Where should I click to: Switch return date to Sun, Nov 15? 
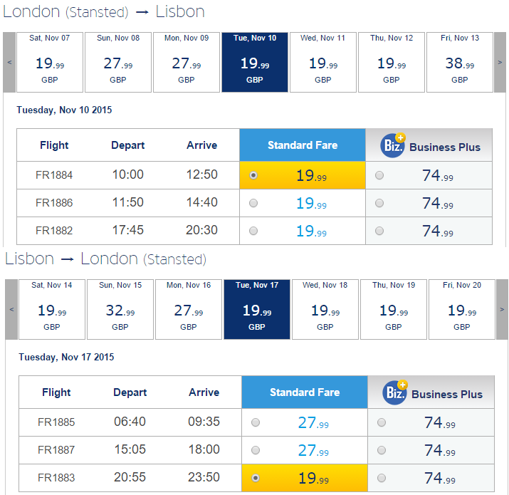(120, 309)
